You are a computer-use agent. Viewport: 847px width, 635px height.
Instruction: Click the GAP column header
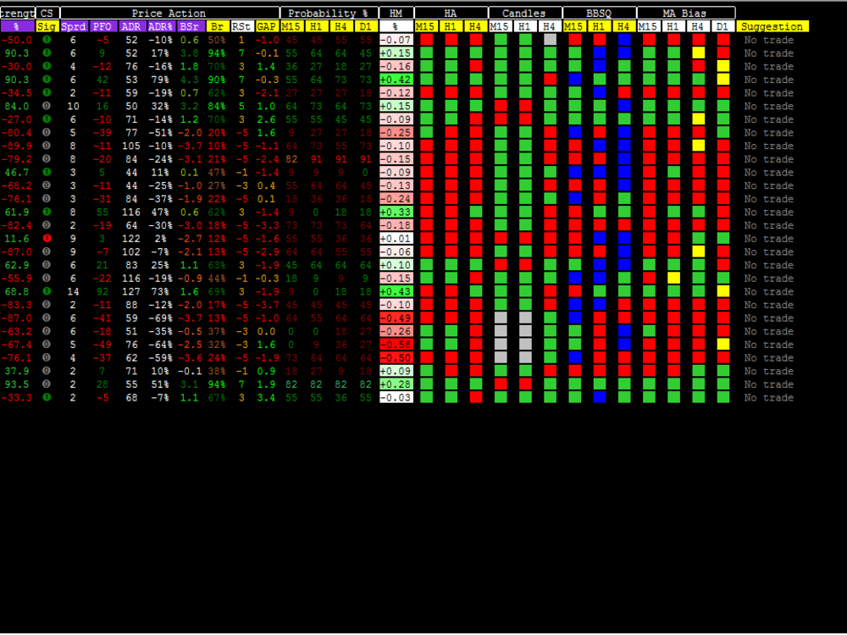266,26
